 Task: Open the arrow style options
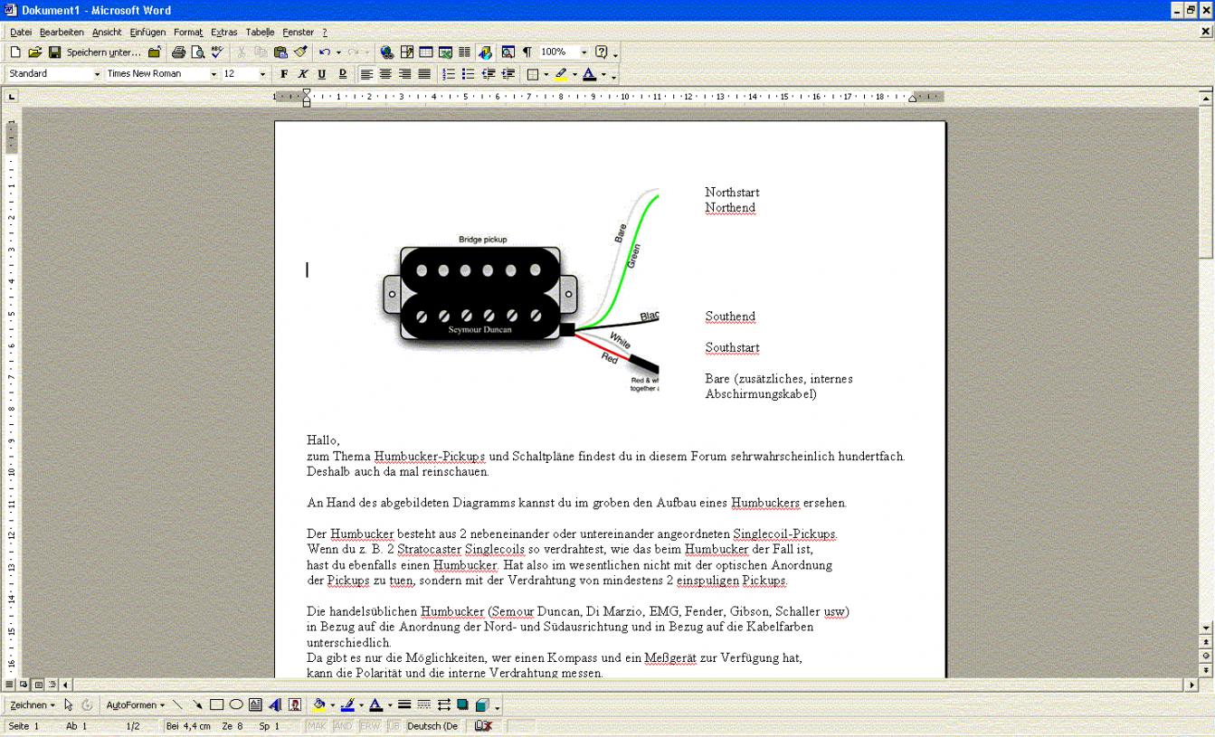point(443,704)
